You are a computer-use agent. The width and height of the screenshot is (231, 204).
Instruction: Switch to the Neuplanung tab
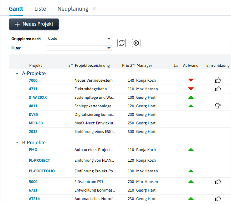click(73, 9)
